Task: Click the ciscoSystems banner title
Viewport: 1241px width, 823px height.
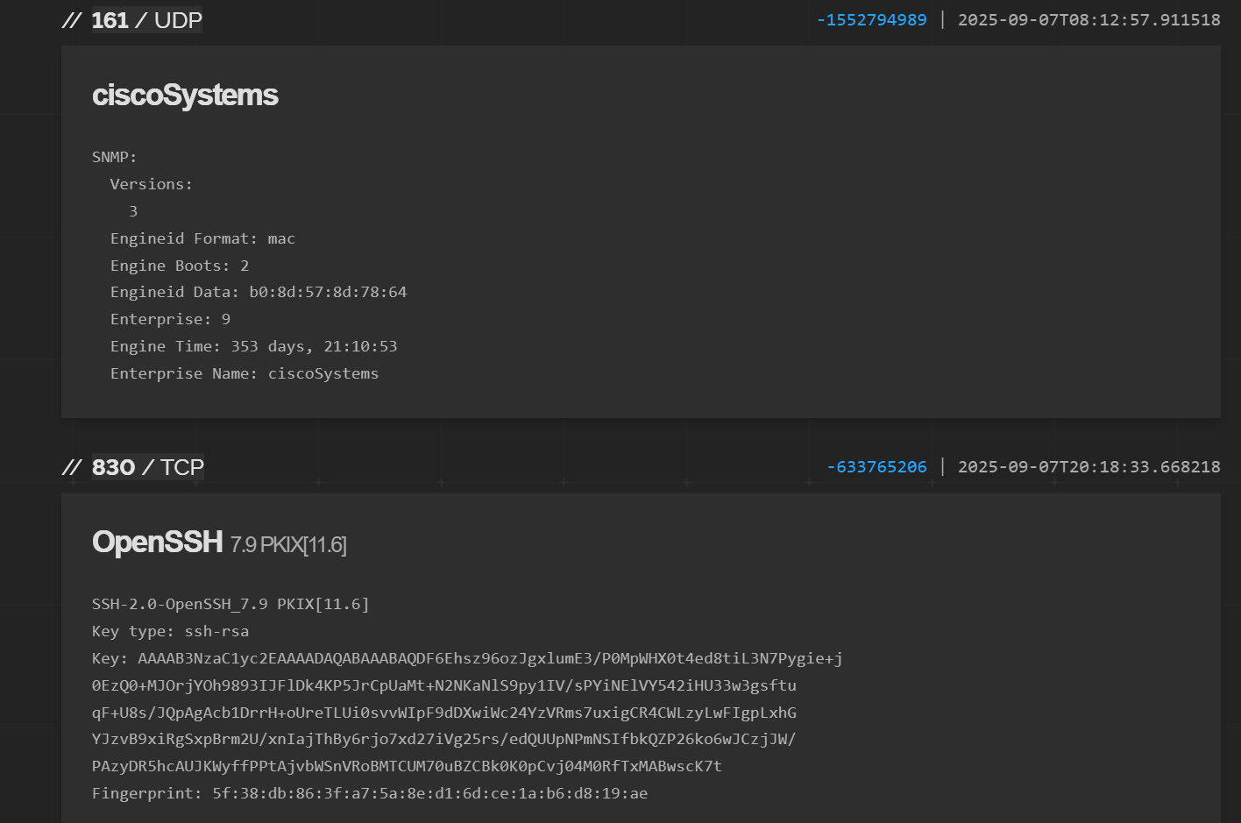Action: click(185, 95)
